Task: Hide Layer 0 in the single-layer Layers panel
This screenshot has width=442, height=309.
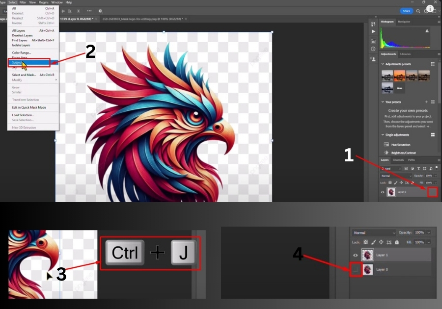Action: 383,192
